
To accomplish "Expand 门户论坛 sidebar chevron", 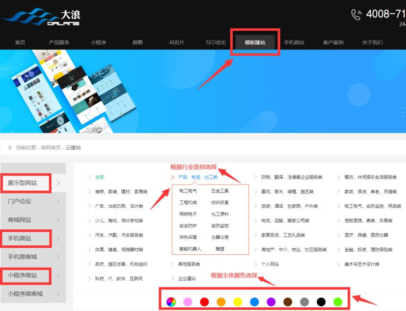I will pos(58,202).
